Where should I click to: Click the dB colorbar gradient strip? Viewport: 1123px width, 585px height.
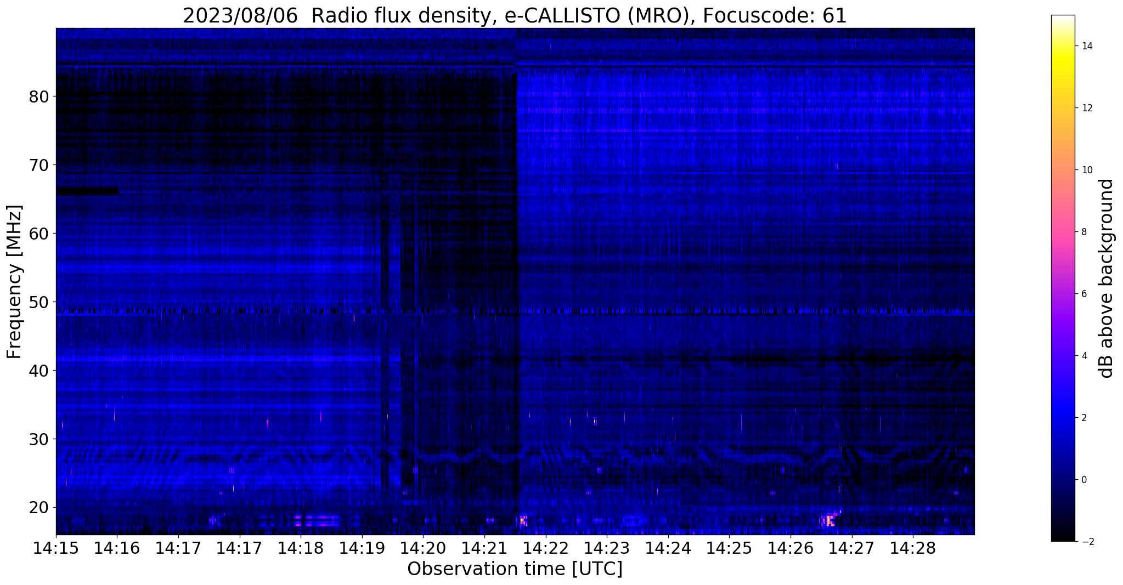1063,279
